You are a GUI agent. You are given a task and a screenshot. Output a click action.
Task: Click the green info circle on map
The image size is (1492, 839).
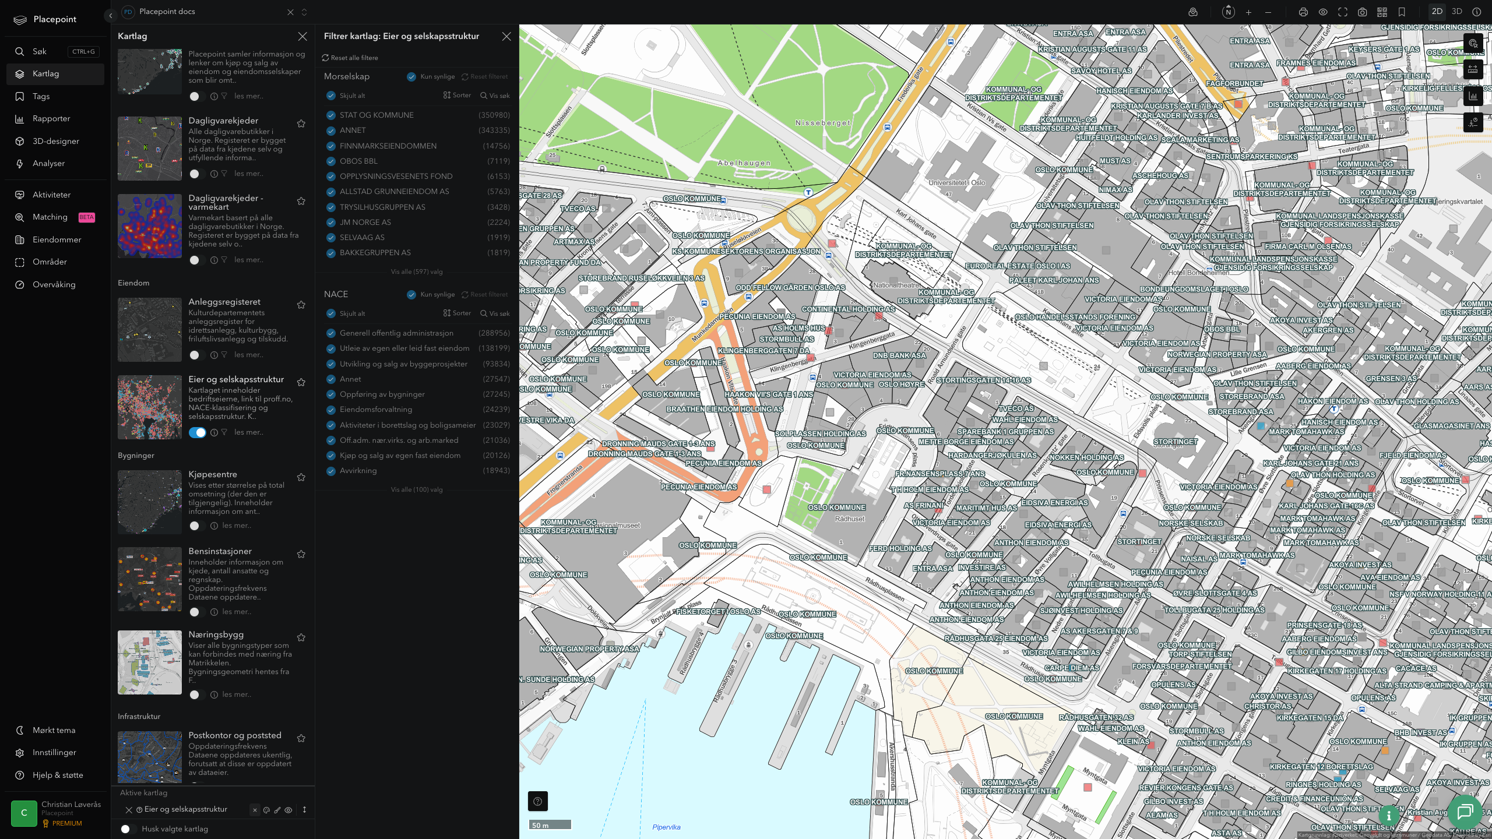pyautogui.click(x=1389, y=816)
